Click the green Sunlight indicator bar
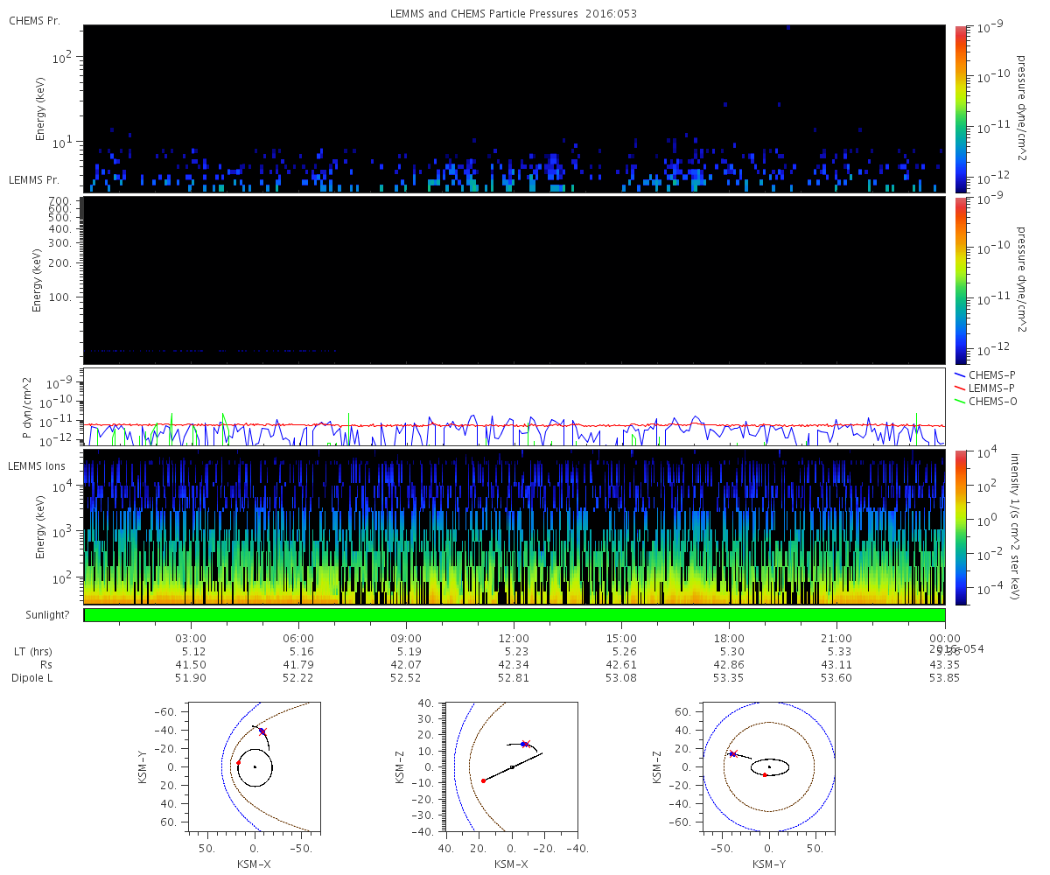Viewport: 1050px width, 875px height. [x=514, y=615]
